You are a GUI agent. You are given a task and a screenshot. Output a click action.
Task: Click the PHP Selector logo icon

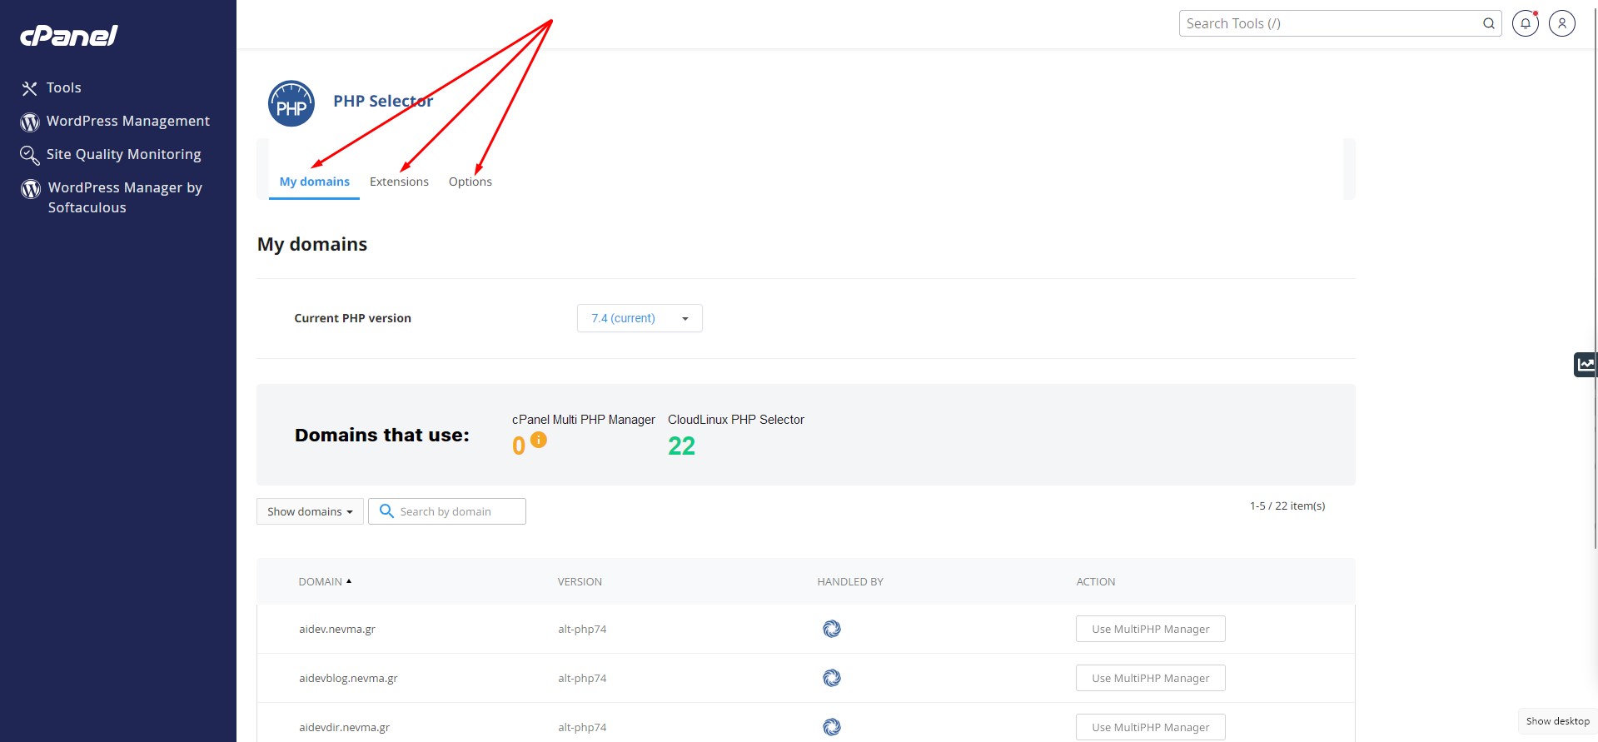click(x=291, y=104)
